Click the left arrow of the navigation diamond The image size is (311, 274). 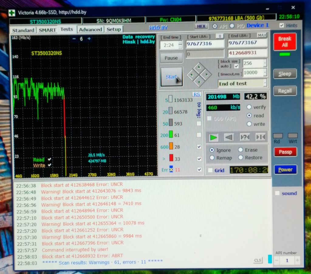click(x=192, y=75)
